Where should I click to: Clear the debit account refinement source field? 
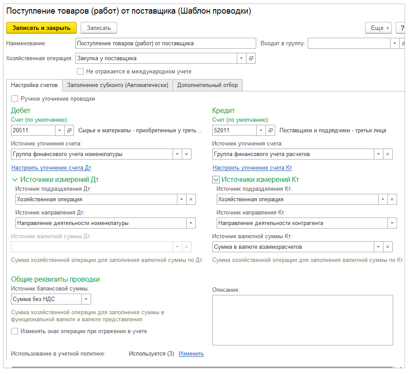pos(186,154)
